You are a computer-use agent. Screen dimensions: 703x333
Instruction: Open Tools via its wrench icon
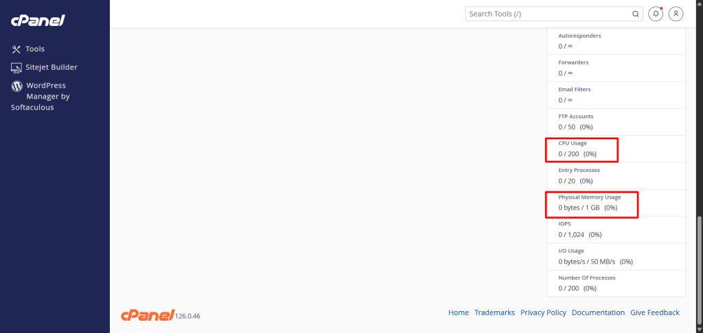pyautogui.click(x=16, y=49)
